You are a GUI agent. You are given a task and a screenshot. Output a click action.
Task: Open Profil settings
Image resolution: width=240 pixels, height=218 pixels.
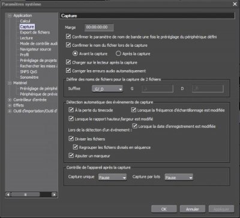coord(25,55)
